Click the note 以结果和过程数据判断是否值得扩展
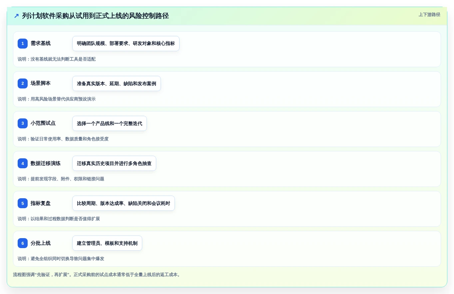 click(x=59, y=219)
